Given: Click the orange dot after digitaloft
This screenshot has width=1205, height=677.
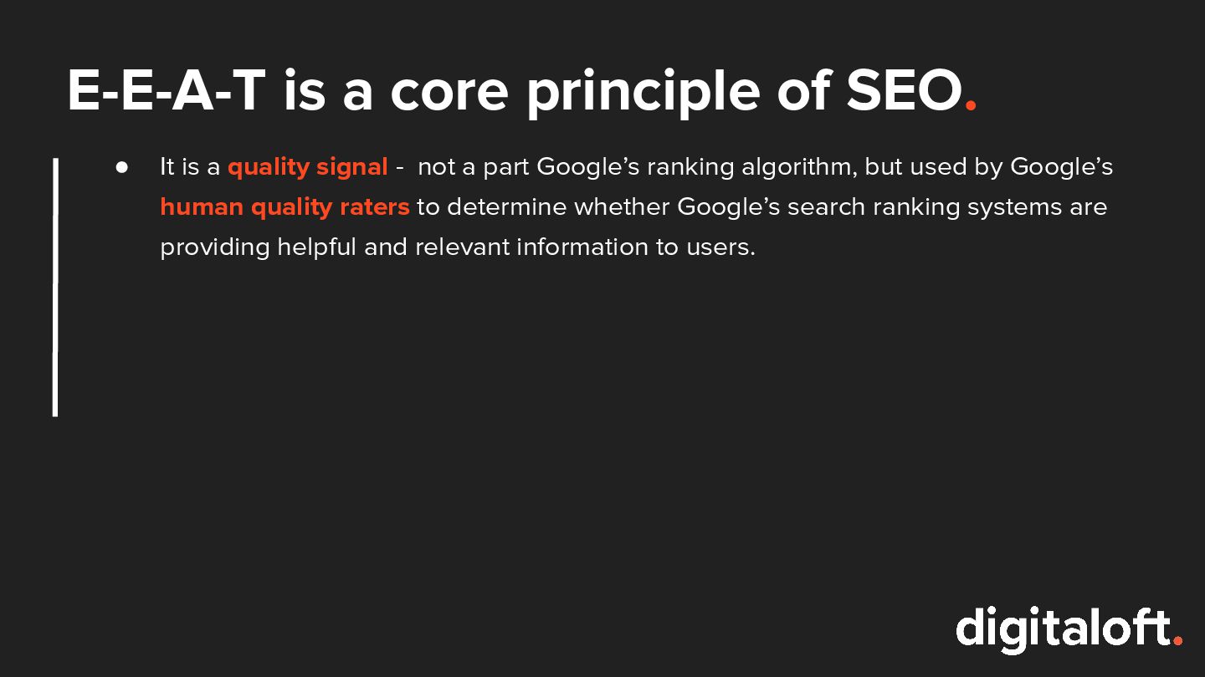Looking at the screenshot, I should pos(1178,640).
